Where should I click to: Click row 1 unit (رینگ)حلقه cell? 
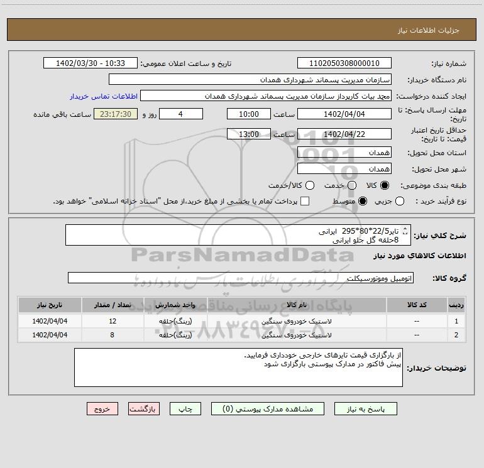pos(175,321)
